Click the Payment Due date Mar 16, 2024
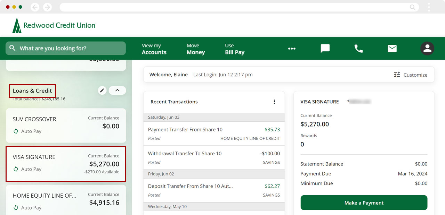 click(x=413, y=174)
